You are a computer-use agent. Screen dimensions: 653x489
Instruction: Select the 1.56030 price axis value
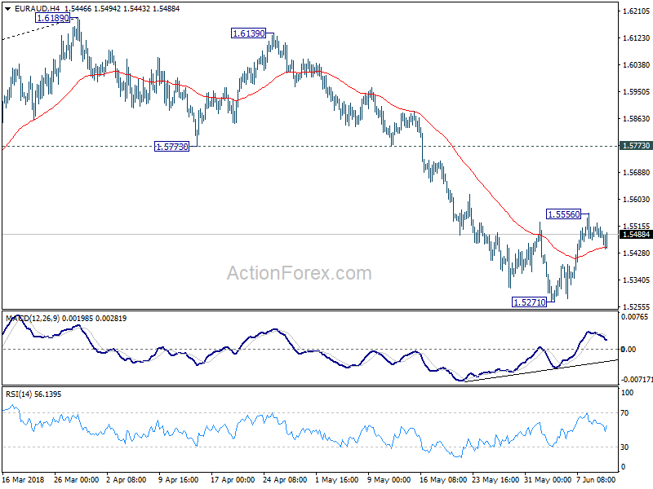click(637, 200)
